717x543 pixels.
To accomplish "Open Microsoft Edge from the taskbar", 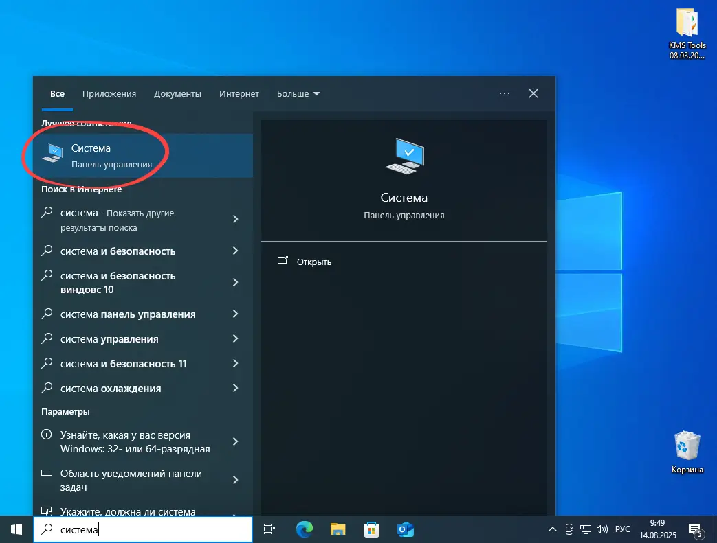I will coord(303,529).
